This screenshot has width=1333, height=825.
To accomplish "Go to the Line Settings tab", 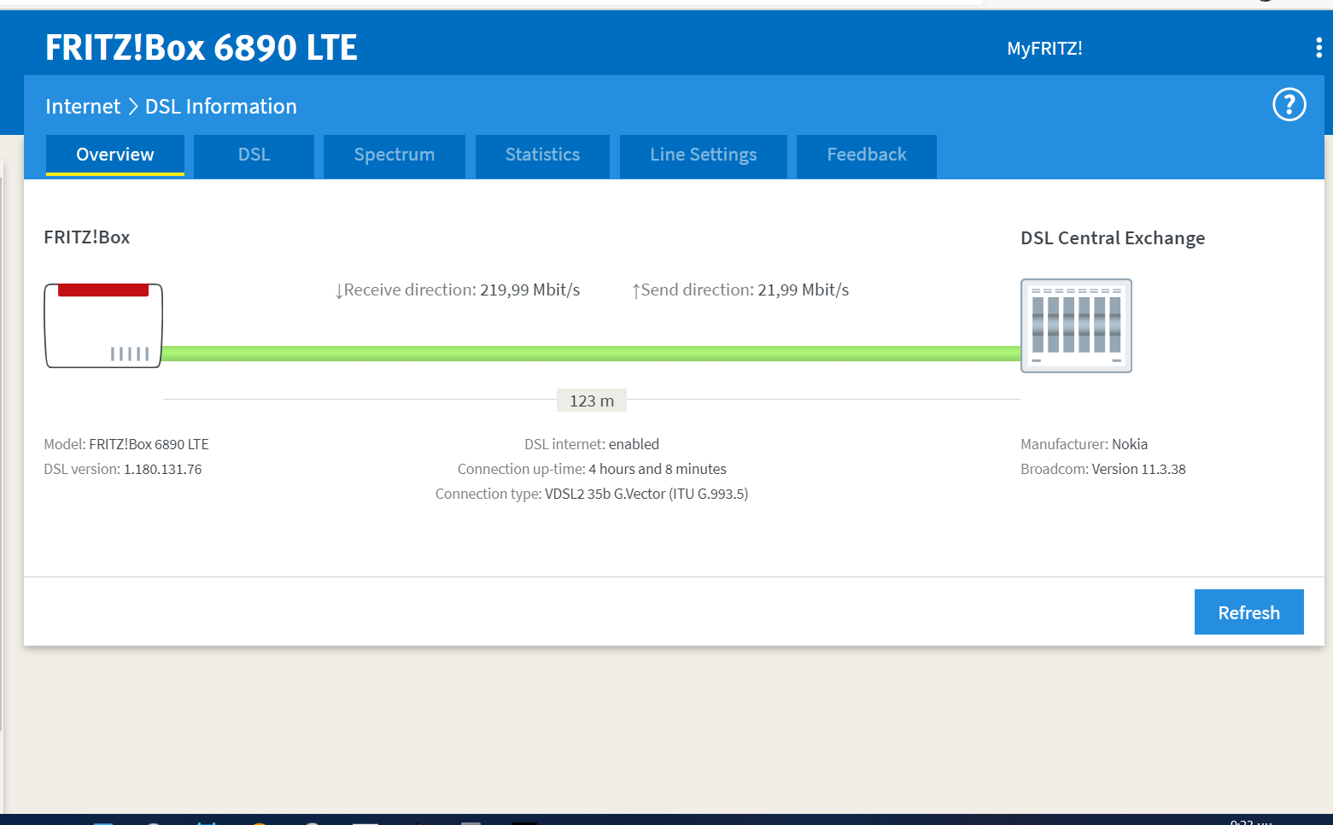I will click(704, 155).
